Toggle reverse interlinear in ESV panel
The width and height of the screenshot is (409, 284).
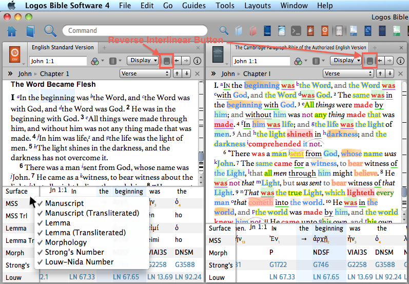167,61
